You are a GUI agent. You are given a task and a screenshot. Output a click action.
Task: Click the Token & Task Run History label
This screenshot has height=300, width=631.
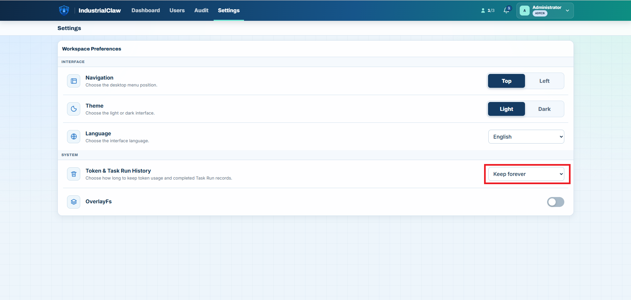118,171
